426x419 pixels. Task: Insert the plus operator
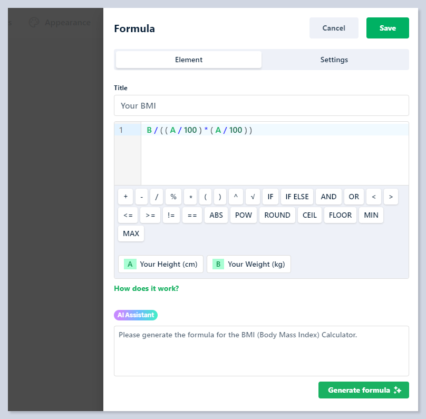125,197
